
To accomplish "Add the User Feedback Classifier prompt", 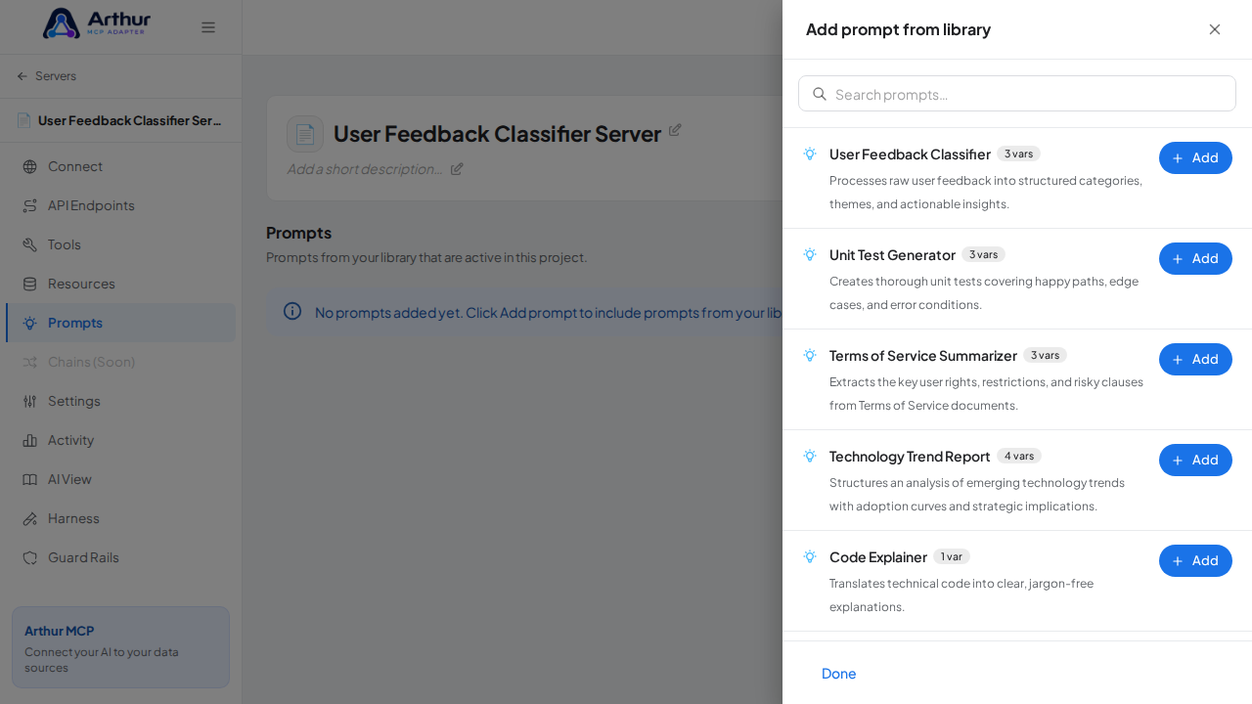I will (x=1195, y=157).
